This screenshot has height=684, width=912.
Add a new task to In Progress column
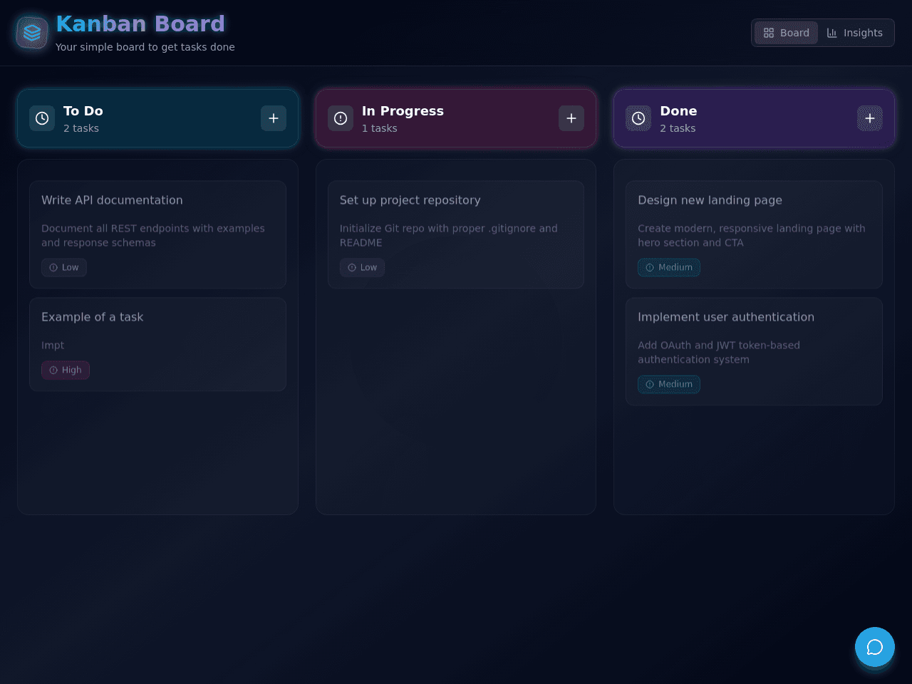571,118
